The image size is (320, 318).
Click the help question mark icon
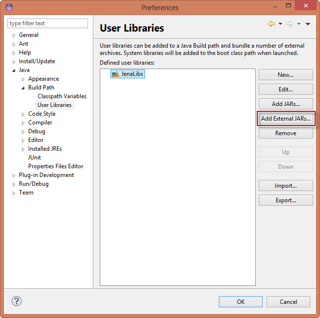[x=17, y=301]
